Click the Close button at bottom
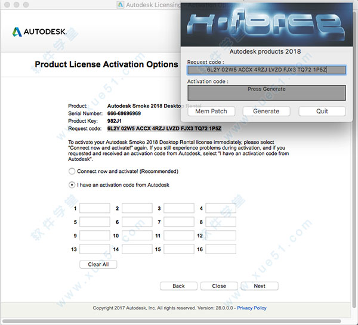358x325 pixels. (219, 286)
